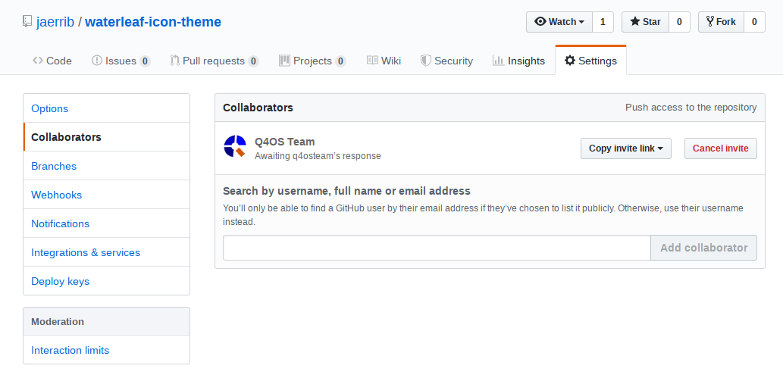Star this repository

tap(645, 22)
